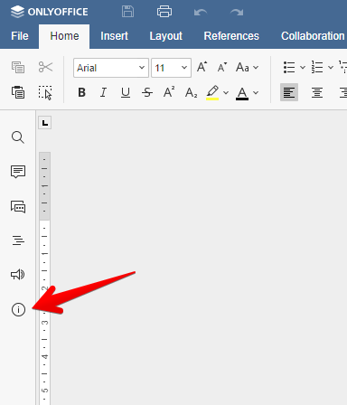Click the Cut scissors icon
This screenshot has width=347, height=405.
(45, 67)
